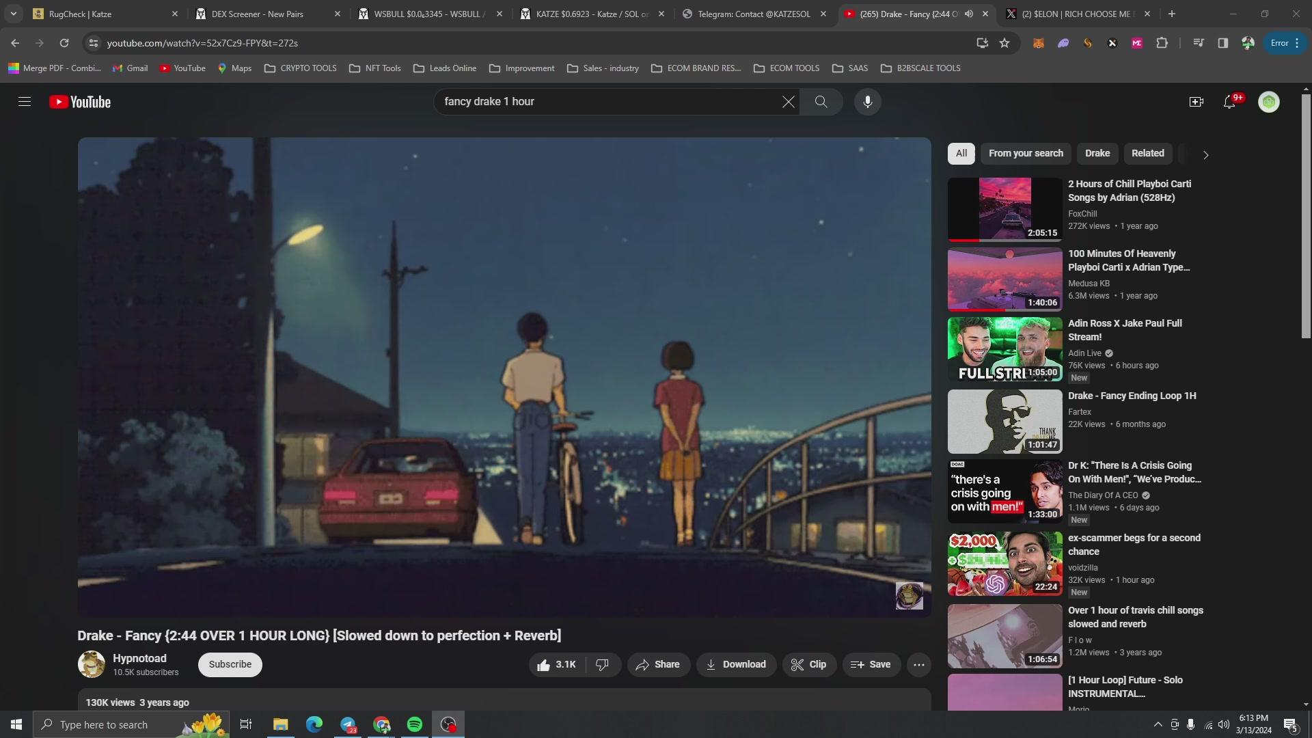The image size is (1312, 738).
Task: Open the ECOM TOOLS bookmark folder
Action: [x=787, y=68]
